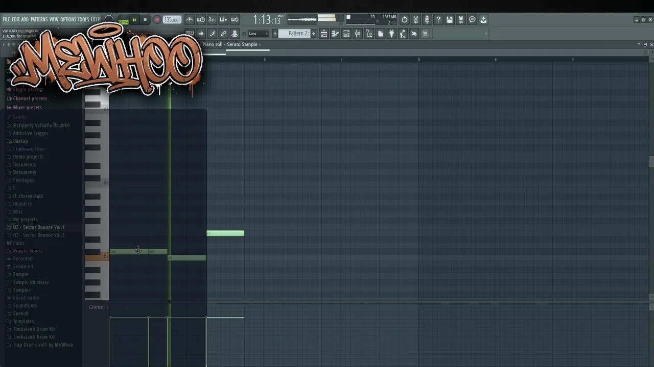Screen dimensions: 654x367
Task: Toggle the metronome
Action: click(x=190, y=20)
